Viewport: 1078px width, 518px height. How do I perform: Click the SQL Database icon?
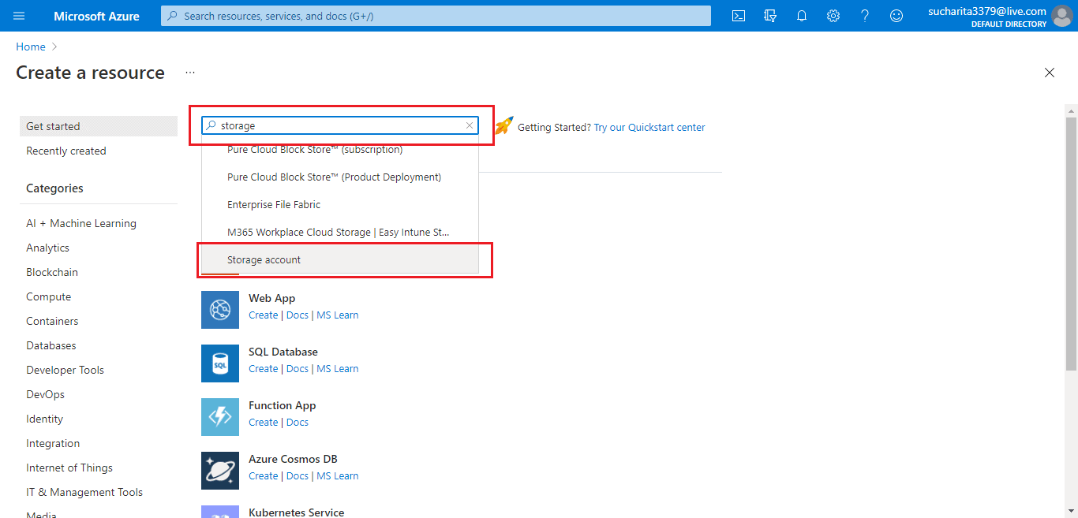coord(220,363)
